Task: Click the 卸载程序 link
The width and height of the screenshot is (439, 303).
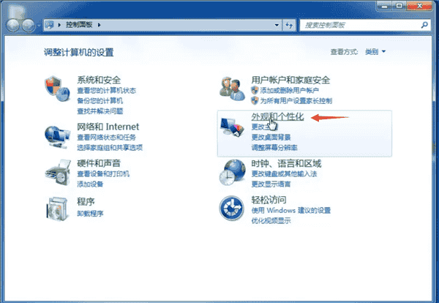Action: click(90, 214)
